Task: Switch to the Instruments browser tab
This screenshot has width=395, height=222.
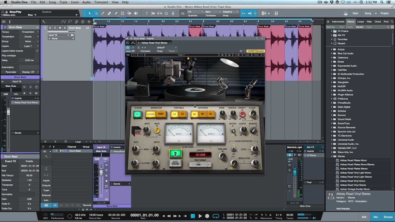Action: point(338,22)
